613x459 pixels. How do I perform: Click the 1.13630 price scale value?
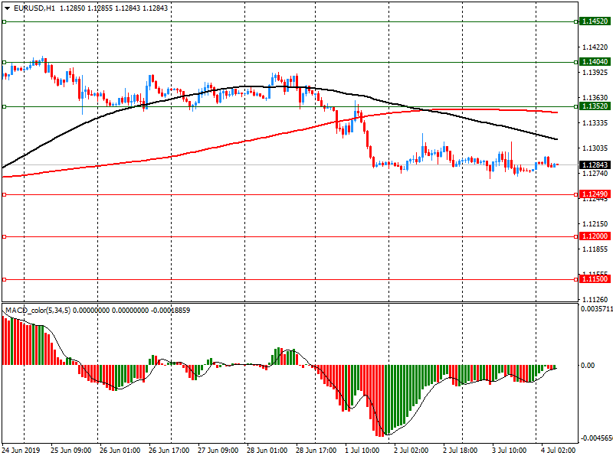pyautogui.click(x=595, y=98)
